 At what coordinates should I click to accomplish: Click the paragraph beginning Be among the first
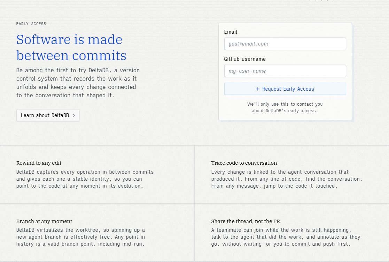click(78, 83)
